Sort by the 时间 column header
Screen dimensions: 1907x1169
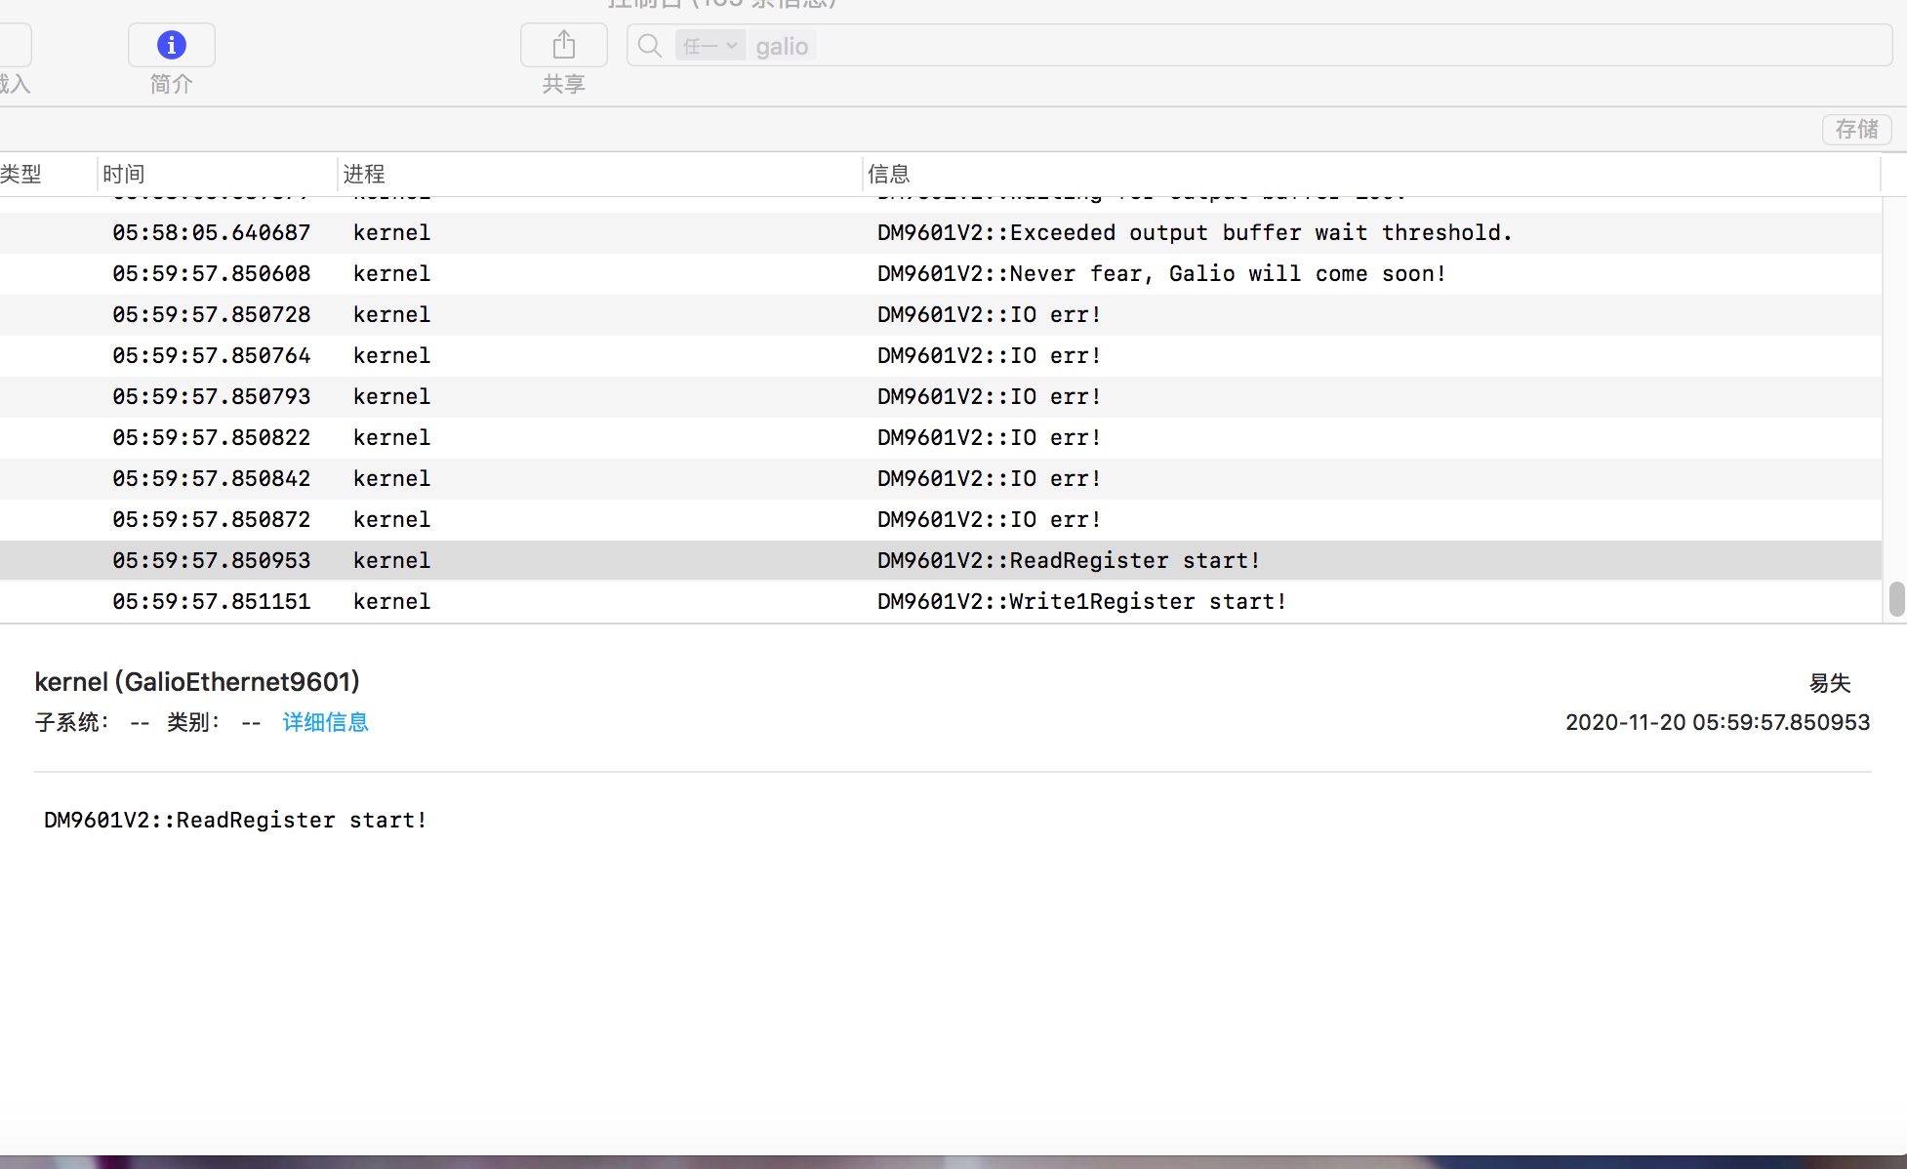click(x=123, y=174)
